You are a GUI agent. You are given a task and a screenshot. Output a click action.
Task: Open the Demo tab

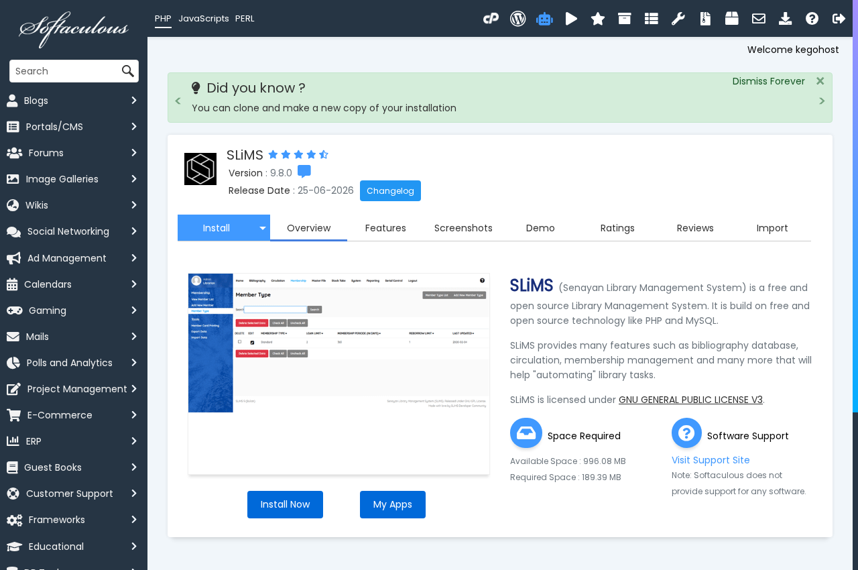(x=540, y=228)
